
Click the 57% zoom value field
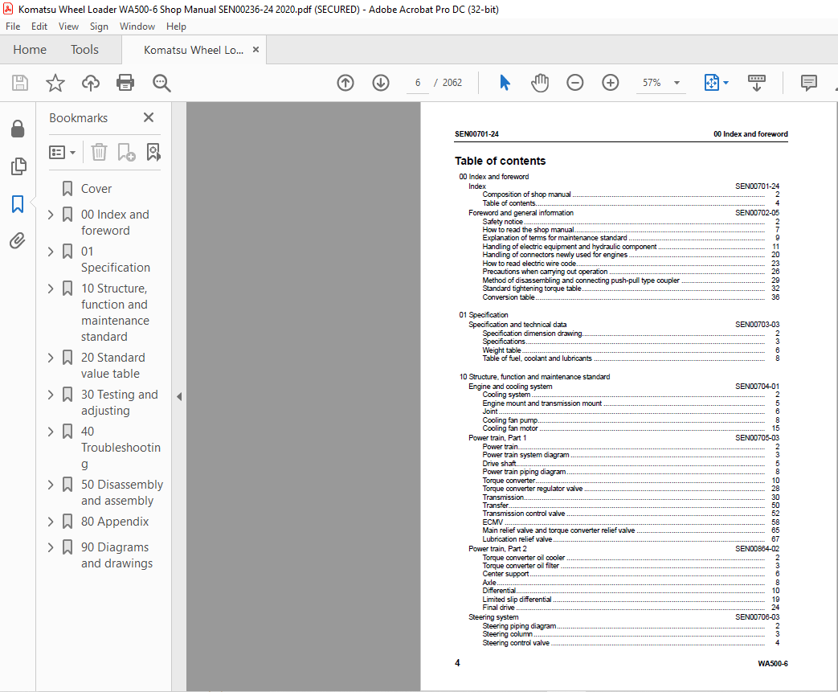(x=652, y=83)
